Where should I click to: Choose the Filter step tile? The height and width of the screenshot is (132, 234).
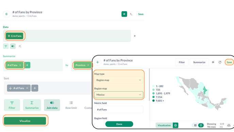point(12,105)
